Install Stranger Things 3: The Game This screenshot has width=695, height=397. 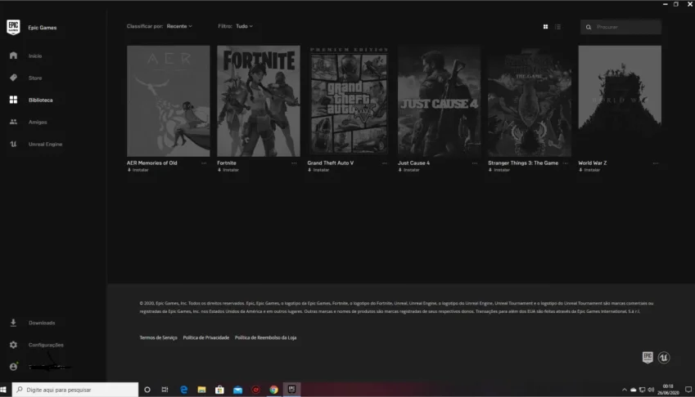499,170
